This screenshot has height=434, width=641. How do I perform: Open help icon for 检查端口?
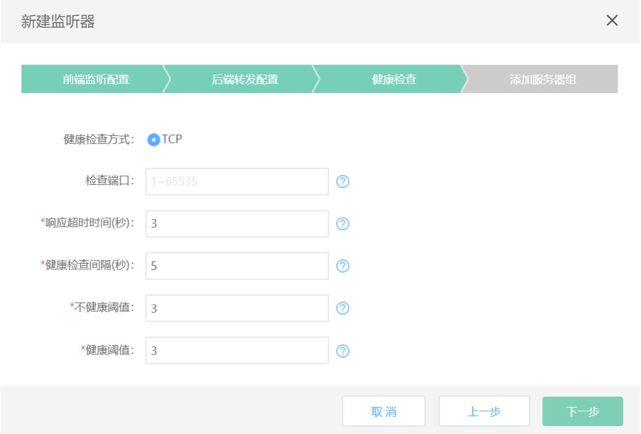click(x=343, y=181)
